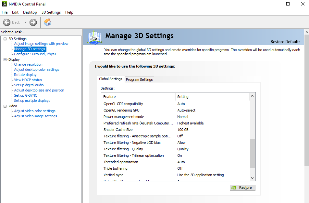The height and width of the screenshot is (203, 309).
Task: Click the Normal value for Power management
Action: pos(183,117)
